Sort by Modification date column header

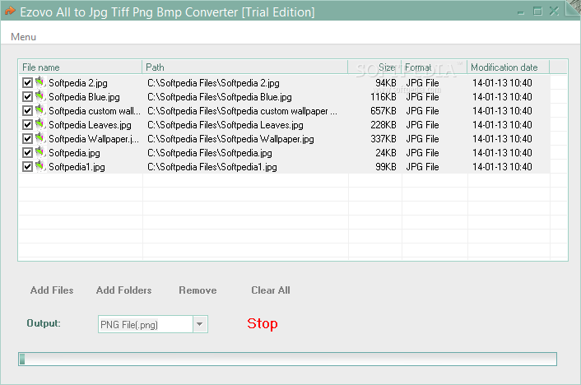click(x=509, y=67)
